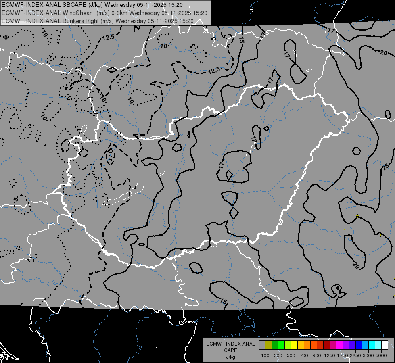
Task: Click the legend value 100
Action: point(265,355)
